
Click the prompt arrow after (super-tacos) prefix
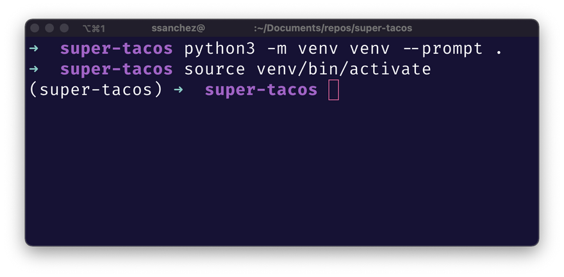tap(178, 90)
